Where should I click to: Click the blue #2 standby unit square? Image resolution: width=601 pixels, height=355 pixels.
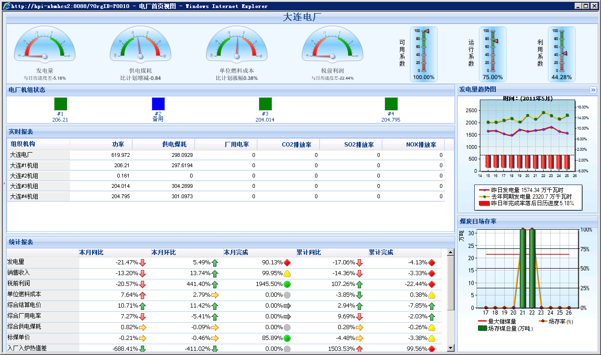[x=158, y=104]
